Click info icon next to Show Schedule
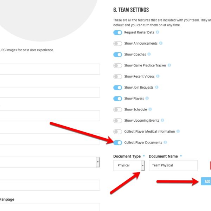The image size is (211, 211). 150,109
